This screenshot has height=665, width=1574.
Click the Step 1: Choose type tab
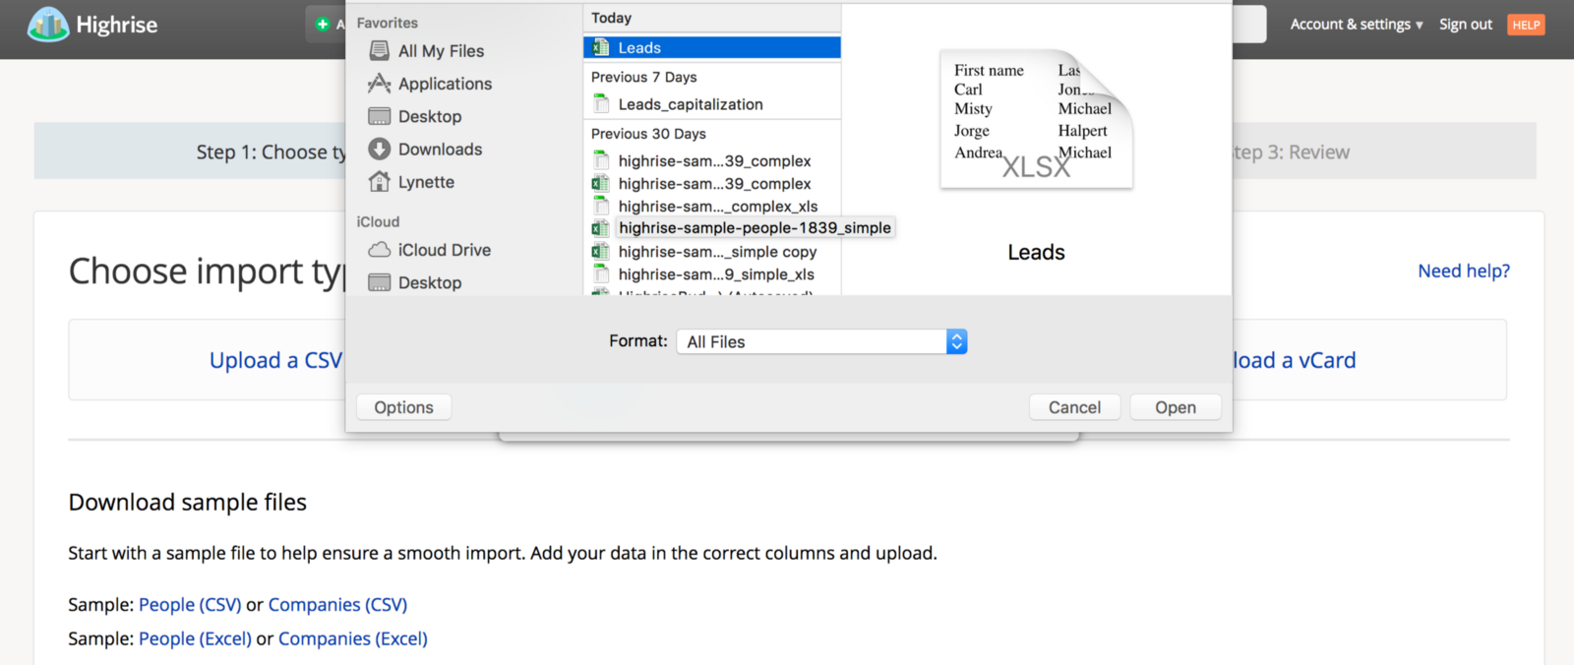(272, 152)
